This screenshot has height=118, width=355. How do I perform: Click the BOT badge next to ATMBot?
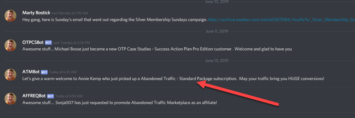(x=44, y=72)
